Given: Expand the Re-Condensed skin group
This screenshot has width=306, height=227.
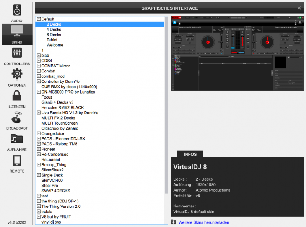Looking at the screenshot, I should click(39, 154).
